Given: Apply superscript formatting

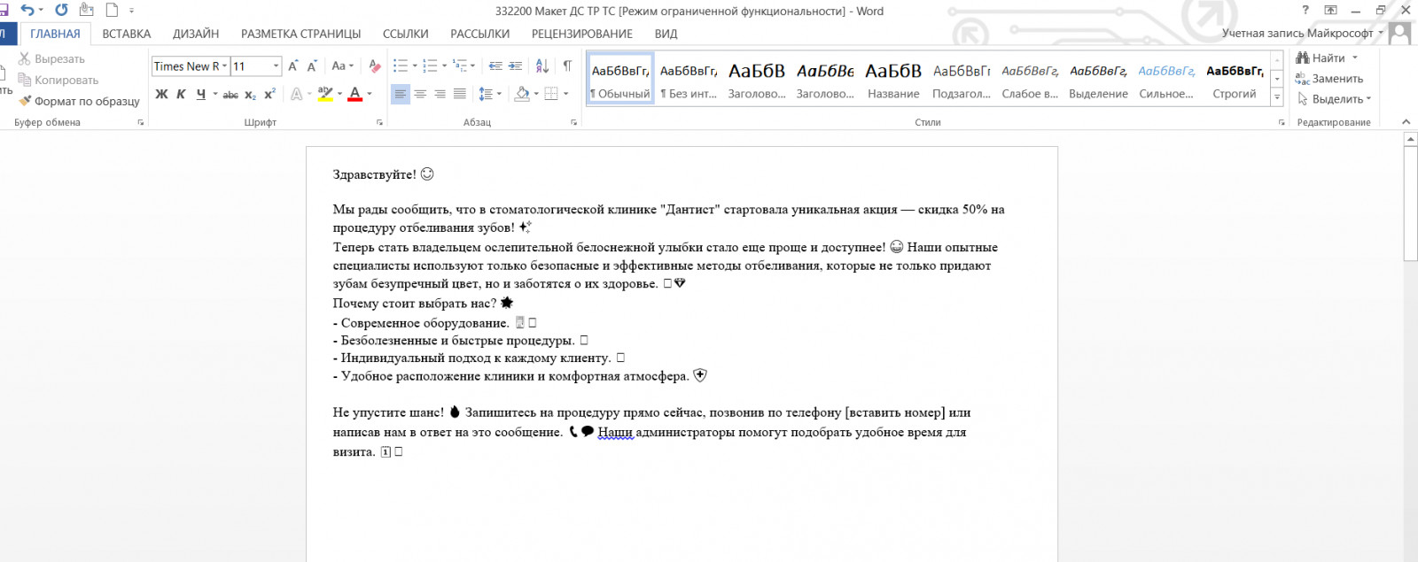Looking at the screenshot, I should [270, 94].
